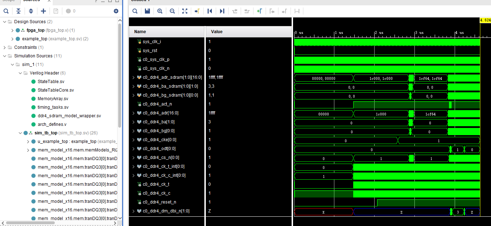Viewport: 491px width, 226px height.
Task: Expand the Constraints folder
Action: (x=5, y=47)
